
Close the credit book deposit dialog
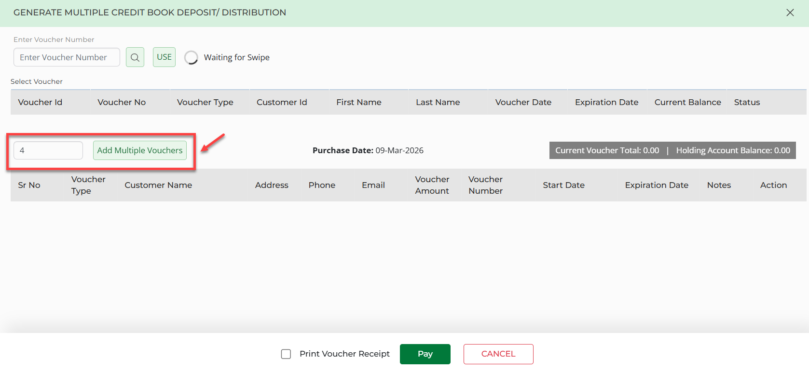(x=790, y=13)
